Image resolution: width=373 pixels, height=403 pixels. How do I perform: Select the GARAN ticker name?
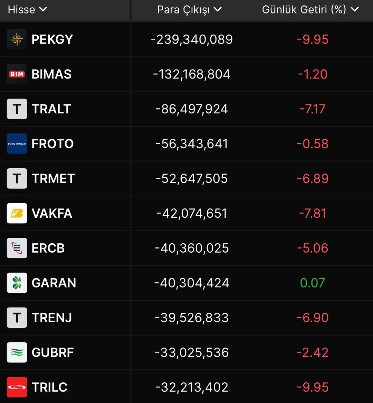[54, 283]
